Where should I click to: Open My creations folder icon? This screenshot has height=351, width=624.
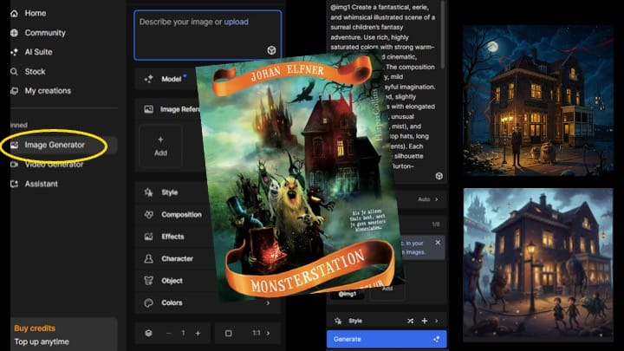coord(14,91)
